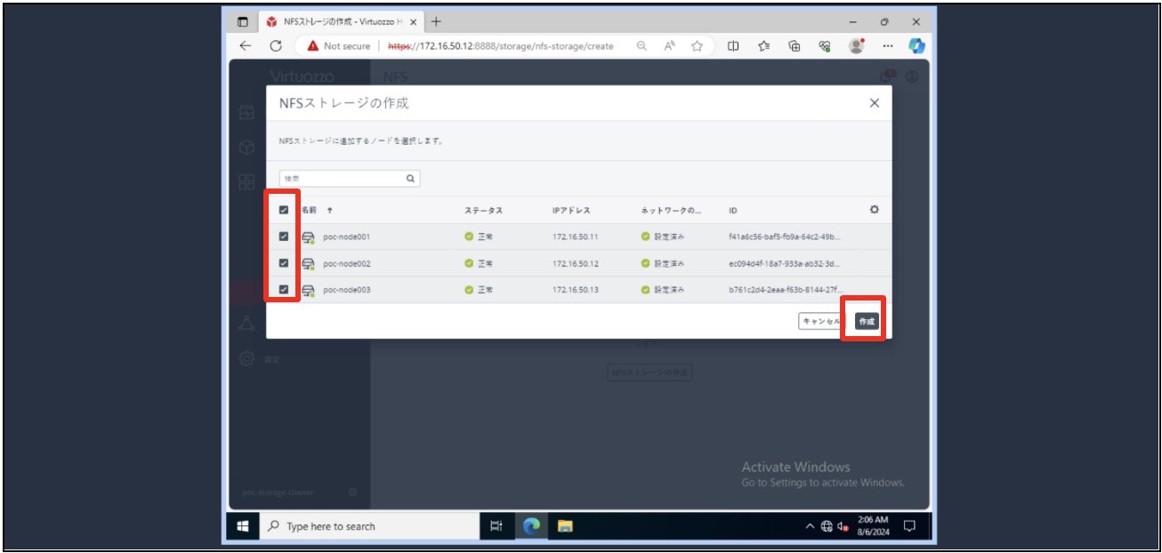The height and width of the screenshot is (553, 1162).
Task: Click poc-node003 network 設定済み icon
Action: (x=646, y=290)
